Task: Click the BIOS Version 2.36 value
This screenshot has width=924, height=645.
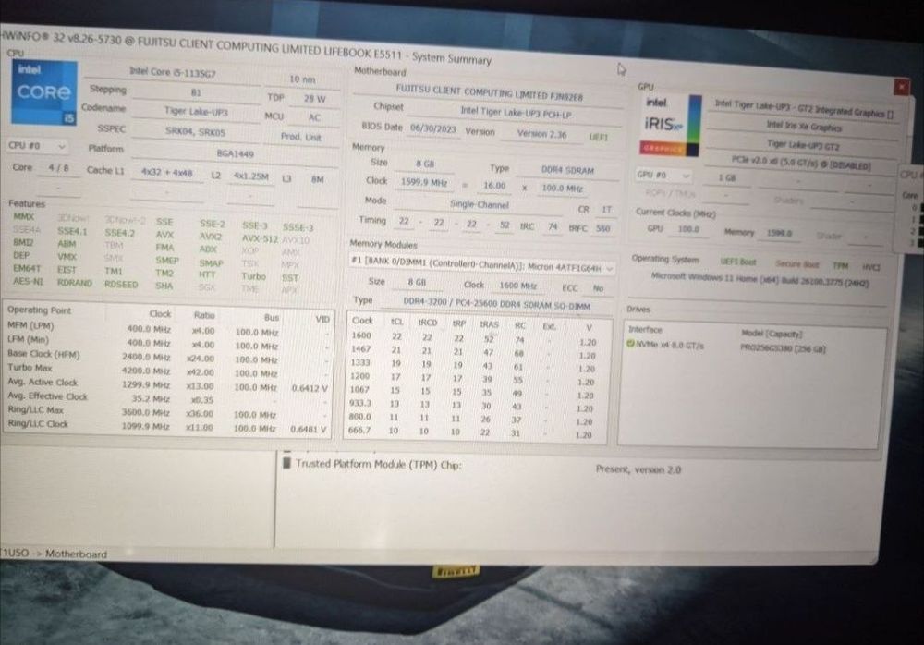Action: point(541,134)
